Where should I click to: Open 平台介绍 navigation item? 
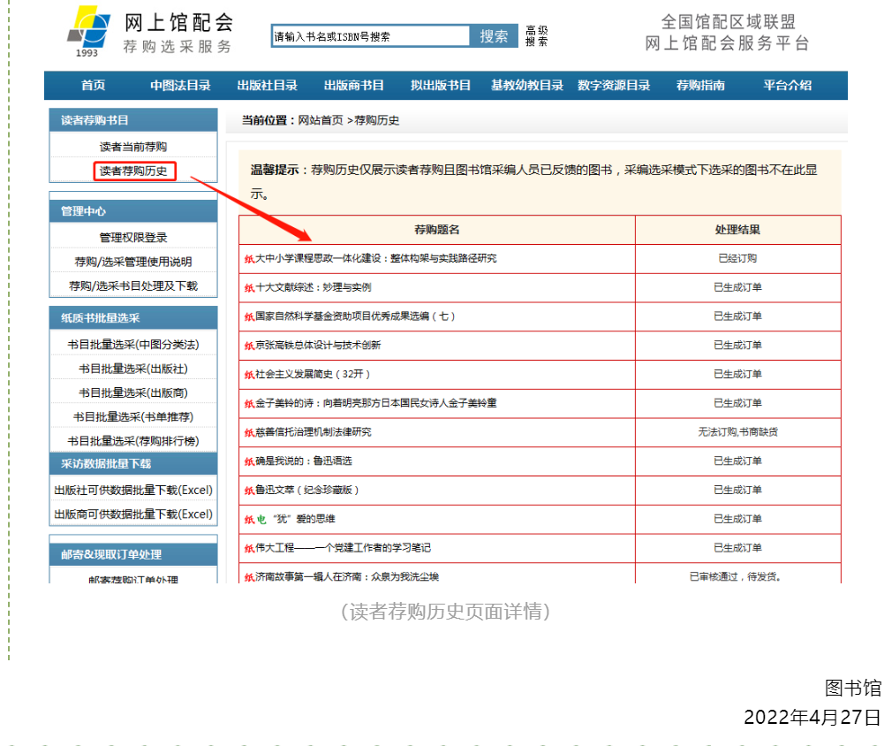pyautogui.click(x=787, y=86)
